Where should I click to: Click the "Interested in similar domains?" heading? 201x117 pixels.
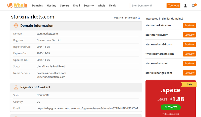164,19
